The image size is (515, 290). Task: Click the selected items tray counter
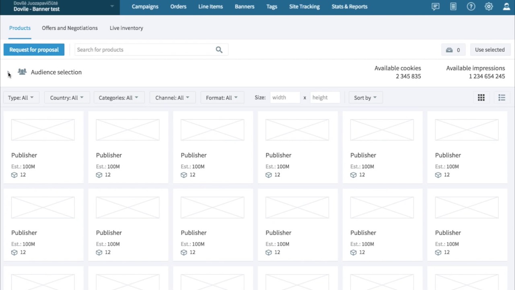tap(453, 50)
